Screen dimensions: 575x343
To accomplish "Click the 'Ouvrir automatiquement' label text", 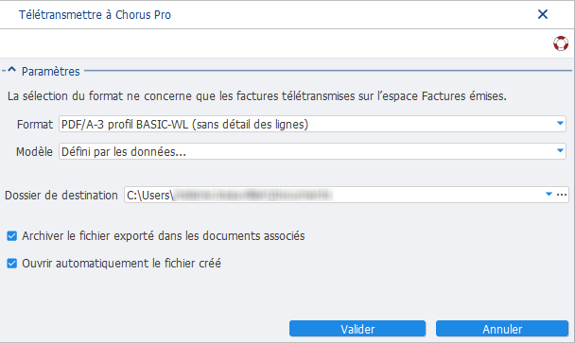I will click(121, 264).
